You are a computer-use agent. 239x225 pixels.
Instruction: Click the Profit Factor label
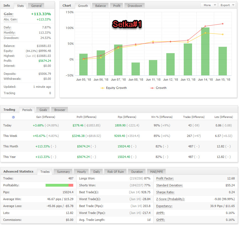pyautogui.click(x=165, y=178)
